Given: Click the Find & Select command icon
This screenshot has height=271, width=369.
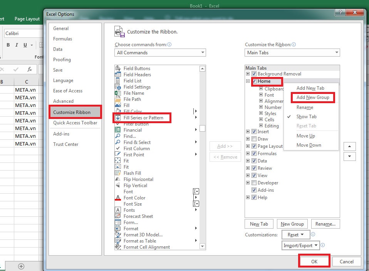Looking at the screenshot, I should pos(119,142).
